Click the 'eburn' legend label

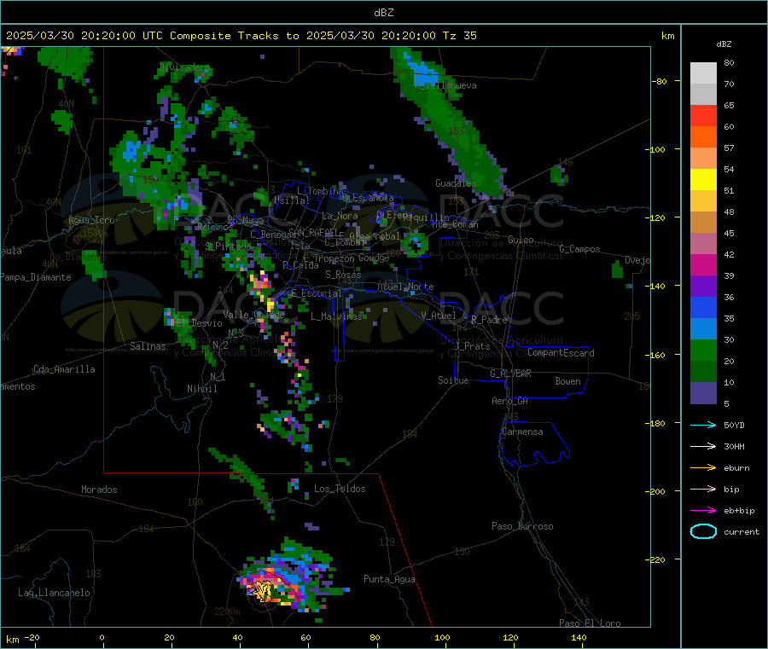pos(736,467)
